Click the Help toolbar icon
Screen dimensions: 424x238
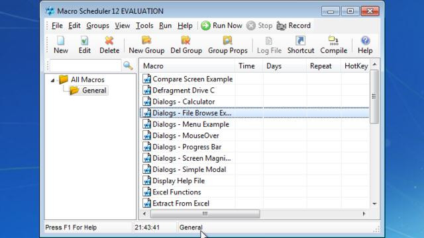tap(365, 45)
